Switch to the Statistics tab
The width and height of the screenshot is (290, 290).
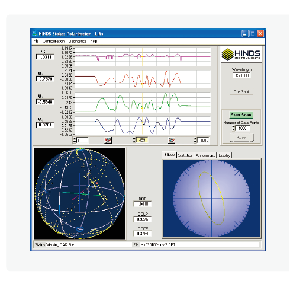(x=185, y=155)
